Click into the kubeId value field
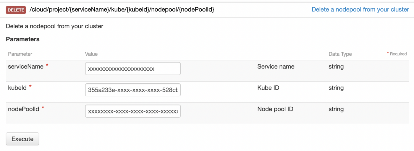 point(133,90)
